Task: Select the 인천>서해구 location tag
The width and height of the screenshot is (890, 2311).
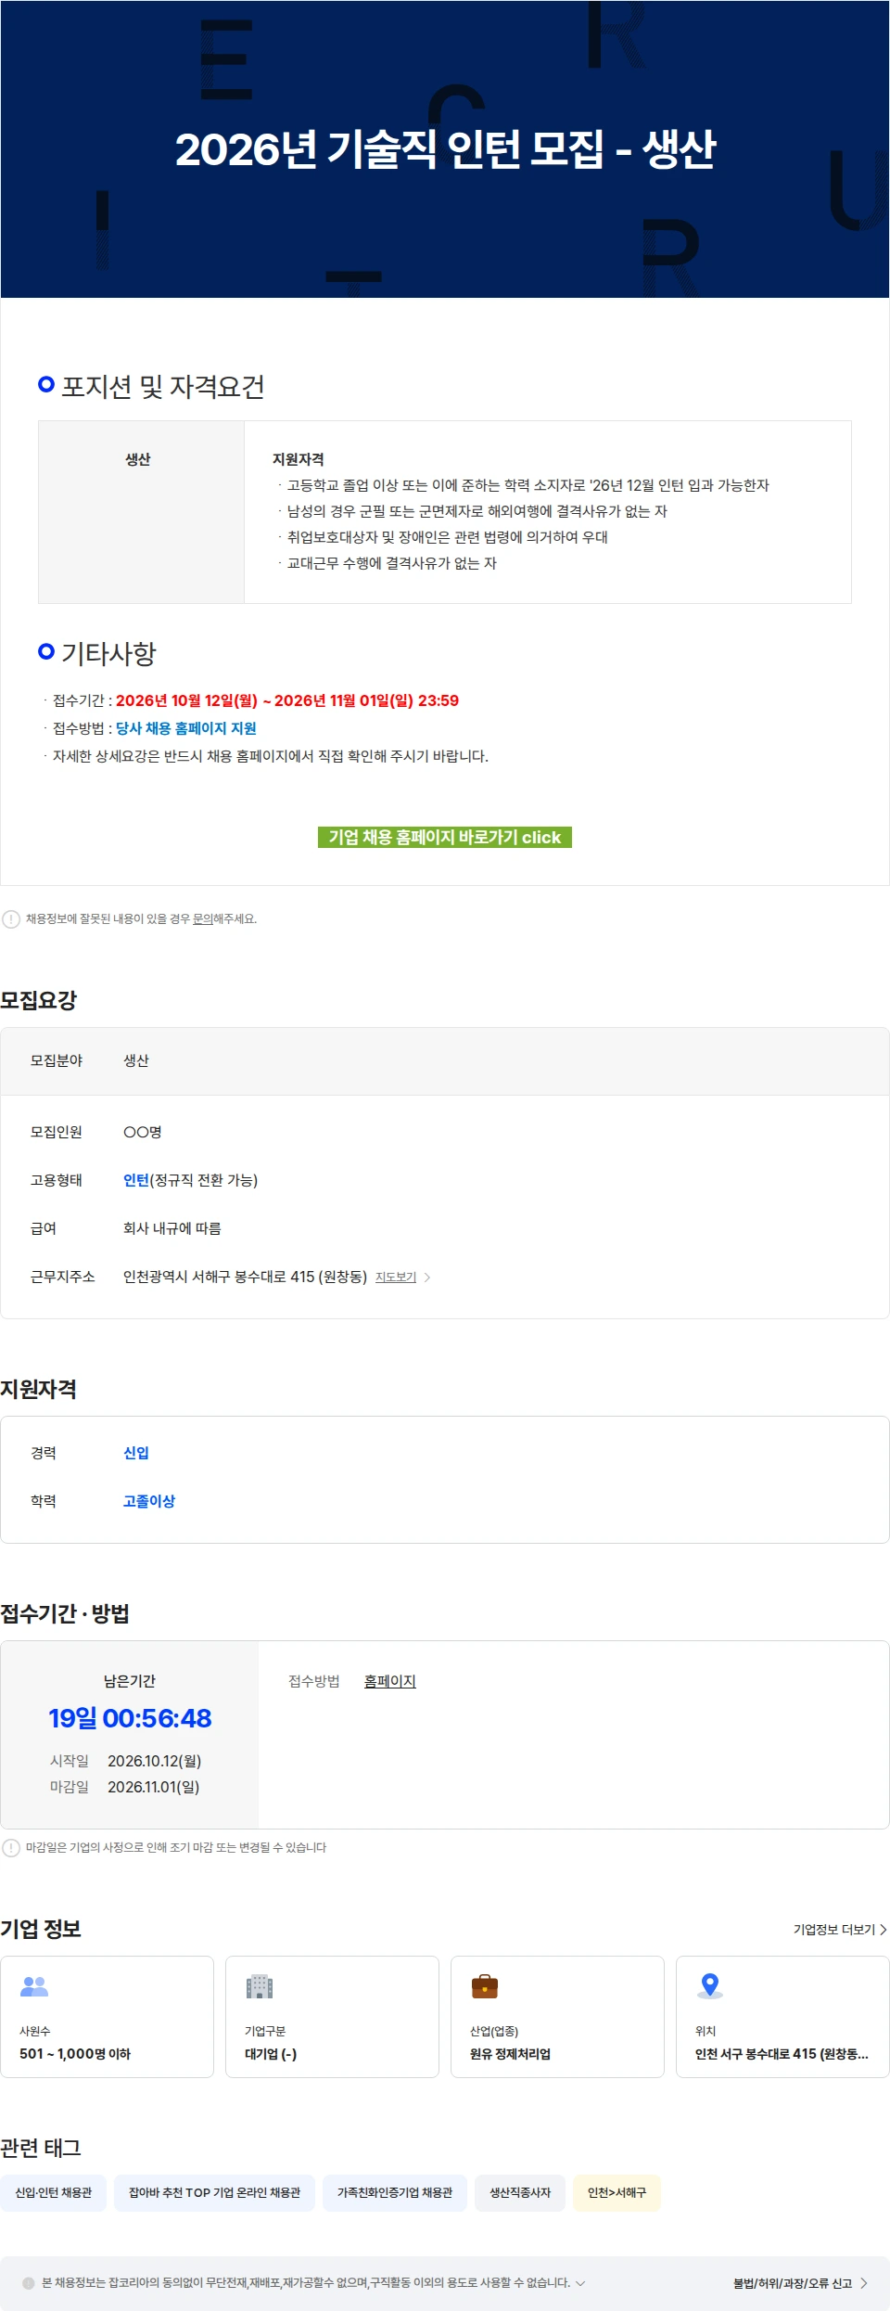Action: [617, 2193]
